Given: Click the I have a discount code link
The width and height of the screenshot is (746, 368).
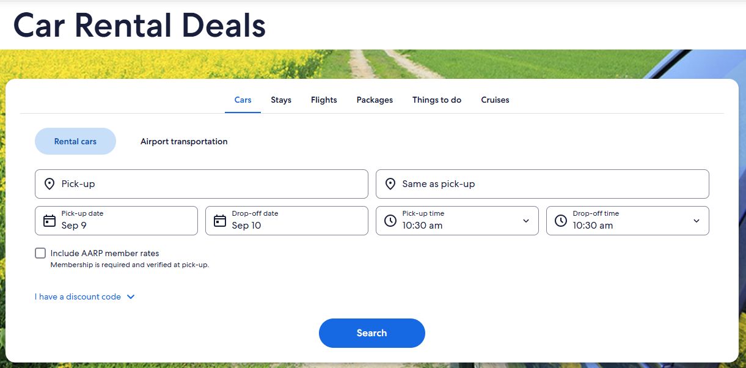Looking at the screenshot, I should coord(78,297).
